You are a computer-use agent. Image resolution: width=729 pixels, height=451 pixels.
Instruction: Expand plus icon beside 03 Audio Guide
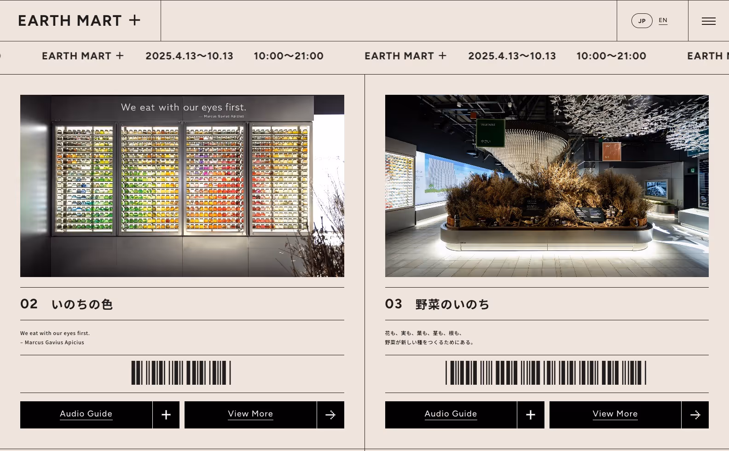(531, 415)
